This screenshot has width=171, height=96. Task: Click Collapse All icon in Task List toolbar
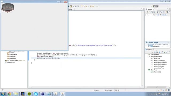tap(164, 12)
